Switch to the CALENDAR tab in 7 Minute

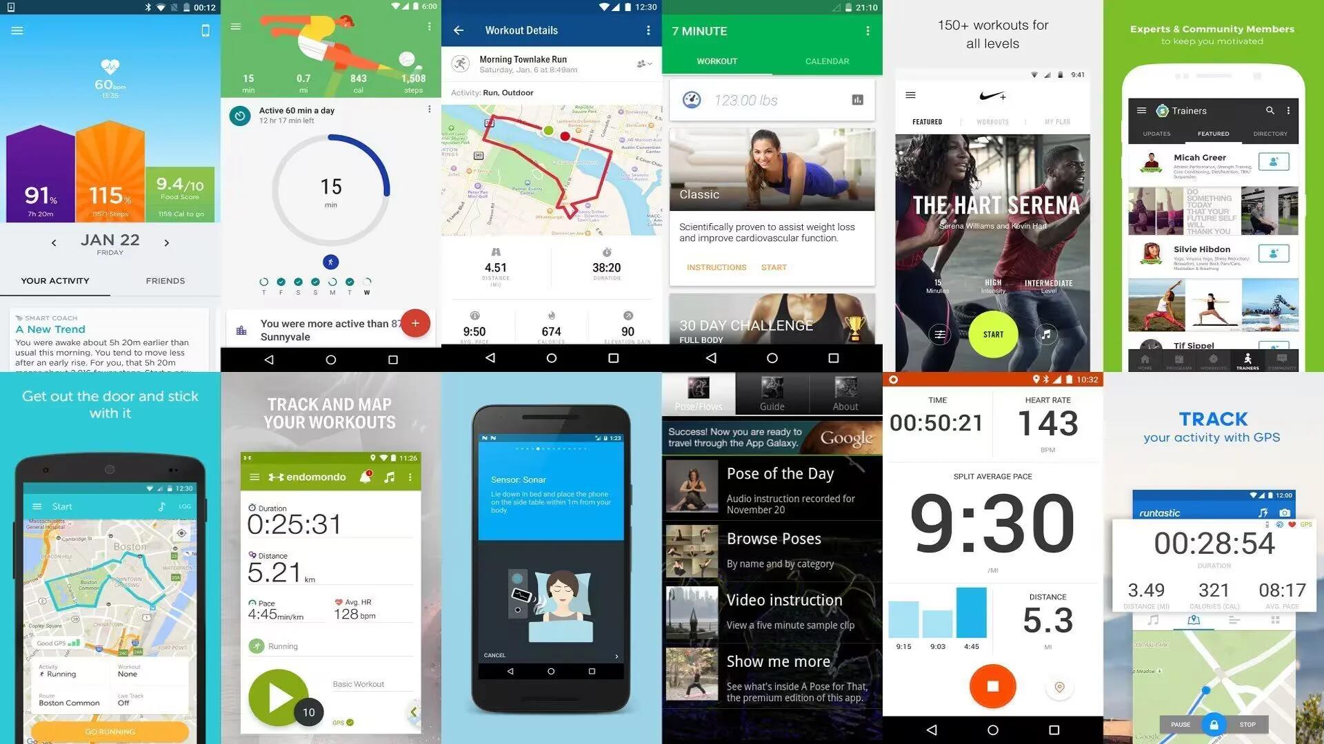point(827,61)
